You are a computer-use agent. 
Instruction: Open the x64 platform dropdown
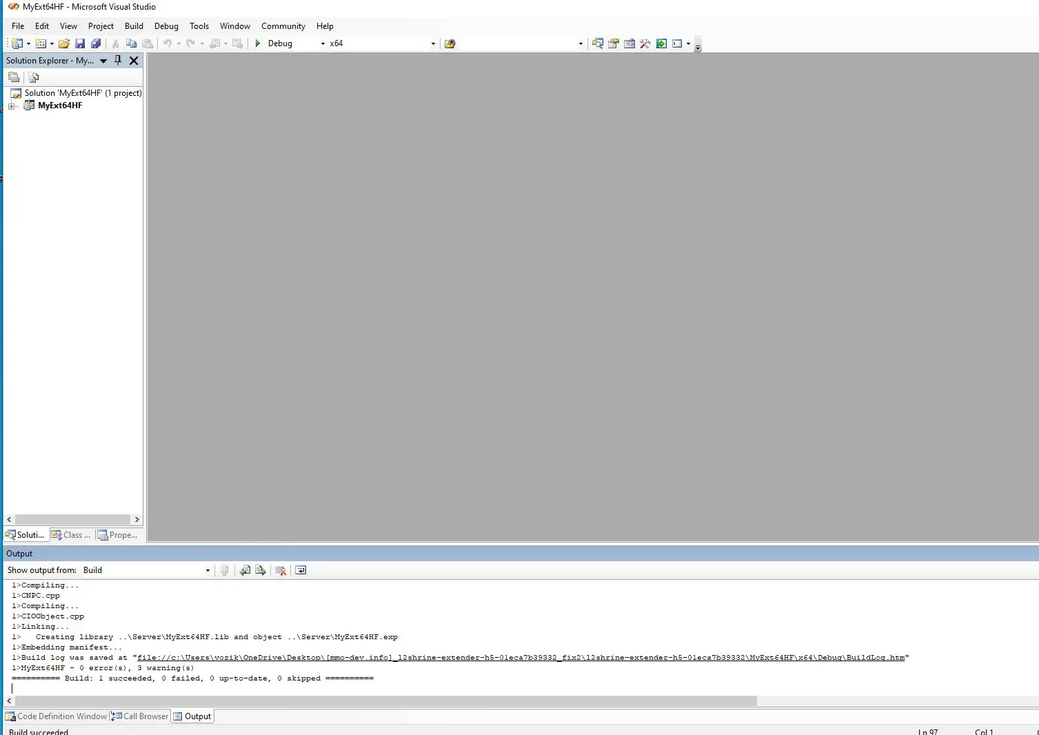click(x=433, y=43)
